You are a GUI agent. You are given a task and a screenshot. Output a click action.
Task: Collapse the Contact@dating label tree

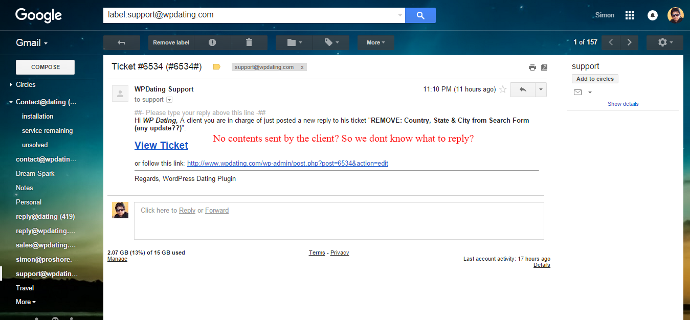(x=12, y=102)
